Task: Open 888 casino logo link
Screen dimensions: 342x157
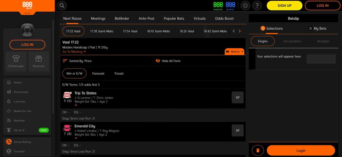Action: pyautogui.click(x=218, y=6)
